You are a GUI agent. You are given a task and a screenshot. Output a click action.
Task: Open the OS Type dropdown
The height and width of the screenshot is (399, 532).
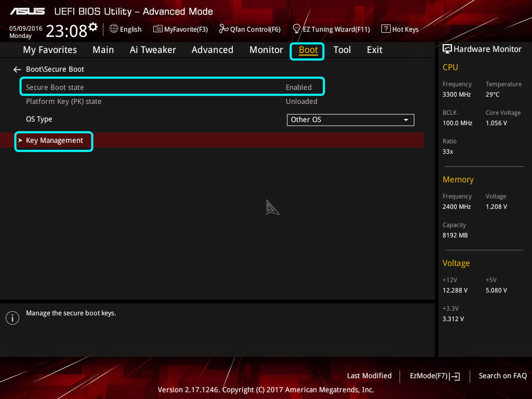351,120
